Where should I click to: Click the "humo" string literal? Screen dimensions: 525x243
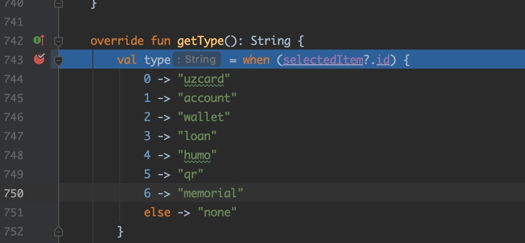point(197,155)
